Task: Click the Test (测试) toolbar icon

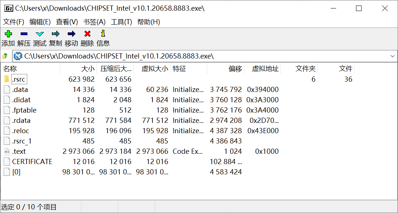Action: pyautogui.click(x=40, y=33)
